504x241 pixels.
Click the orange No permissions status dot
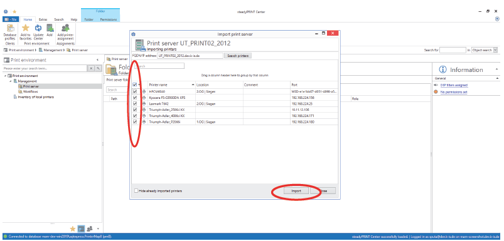point(436,92)
